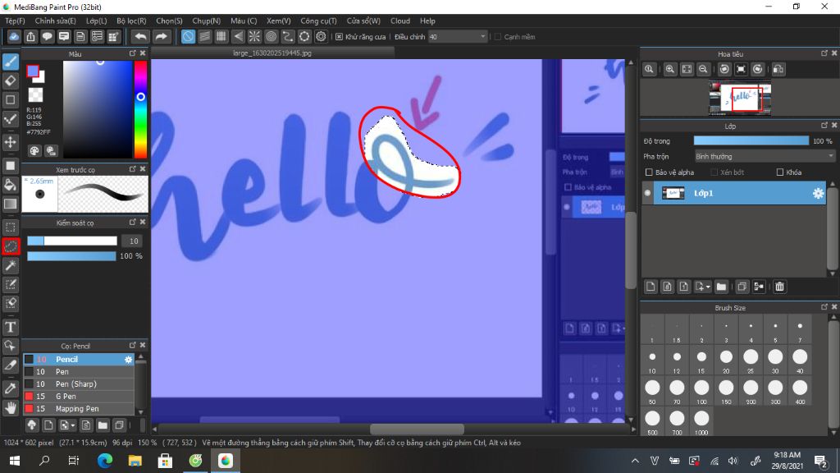The width and height of the screenshot is (840, 473).
Task: Select the Eraser tool
Action: tap(10, 81)
